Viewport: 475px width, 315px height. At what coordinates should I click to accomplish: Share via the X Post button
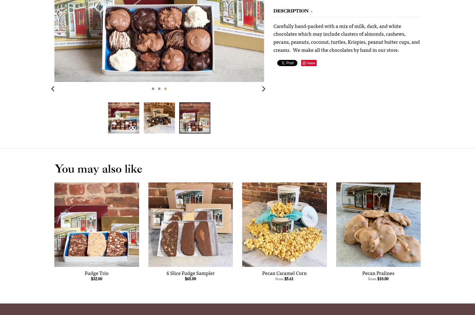[x=287, y=63]
